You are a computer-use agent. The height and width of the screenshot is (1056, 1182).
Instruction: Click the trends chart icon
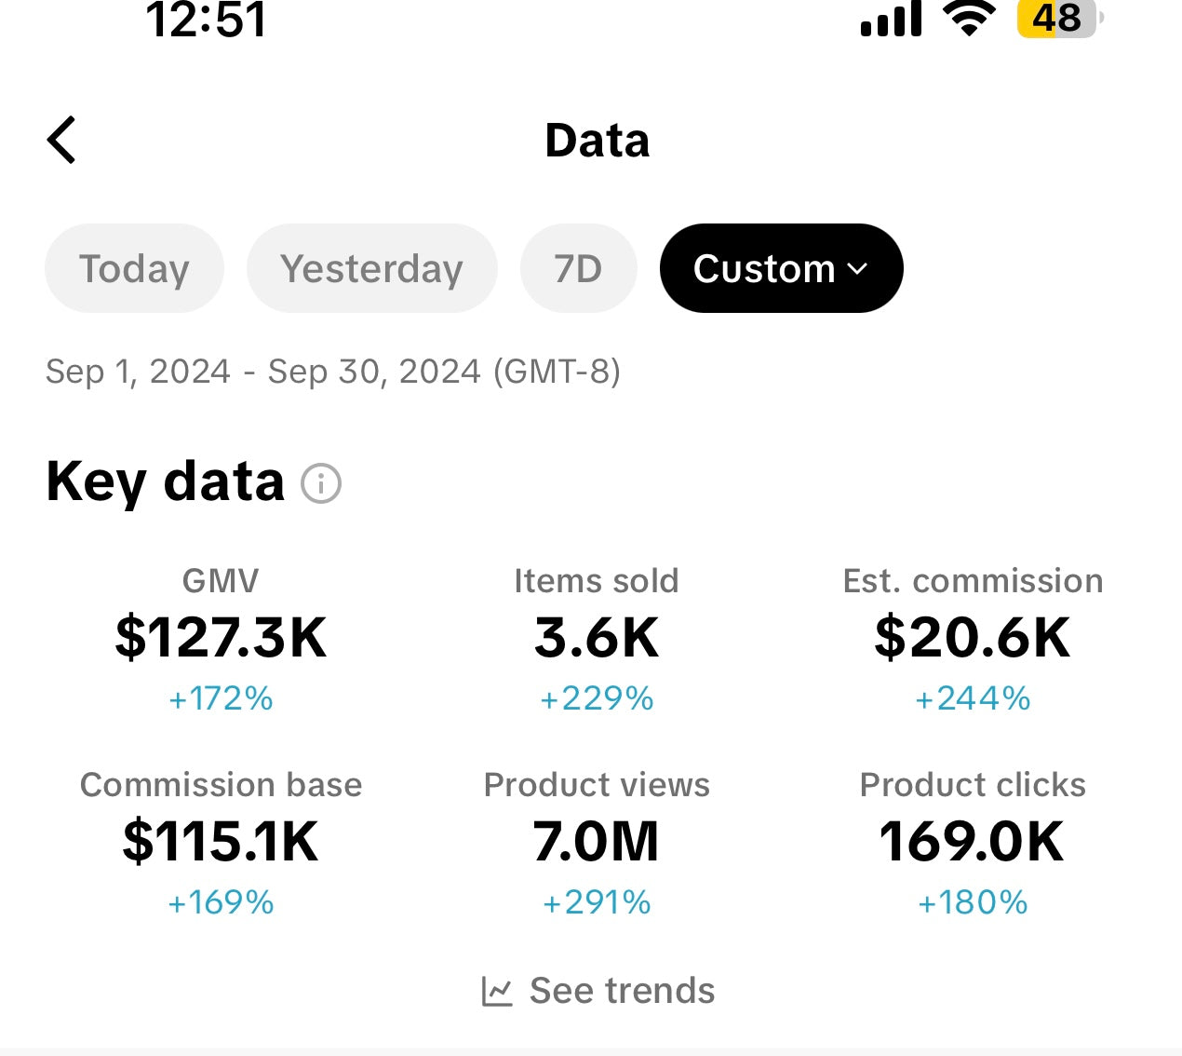497,992
